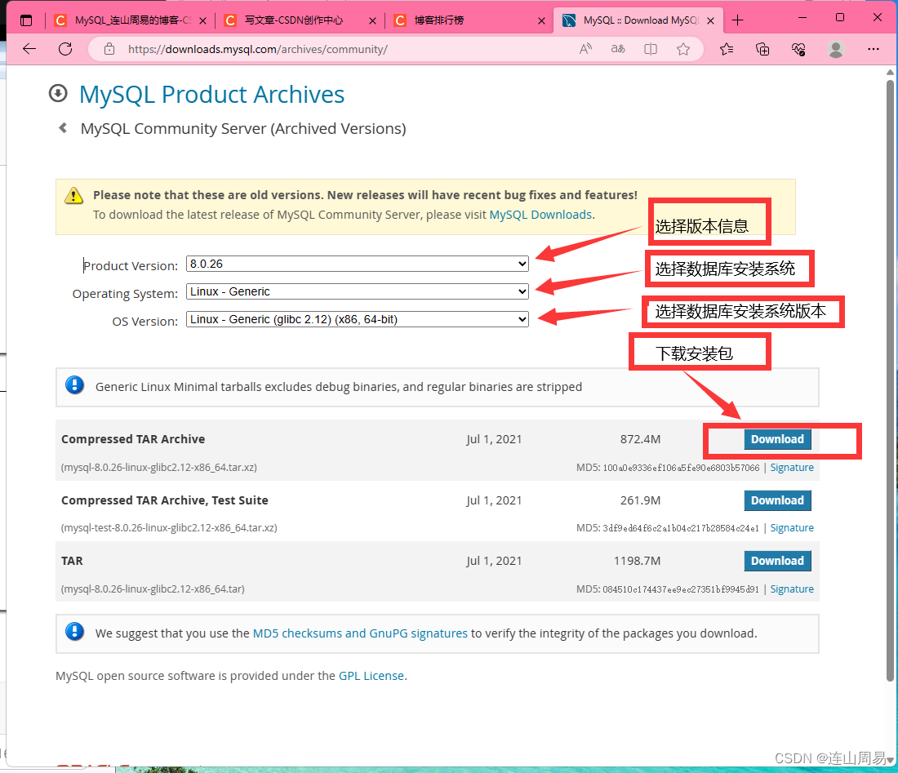Open the GPL License link

click(371, 676)
